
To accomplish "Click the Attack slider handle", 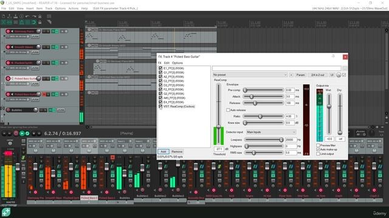I will point(251,97).
